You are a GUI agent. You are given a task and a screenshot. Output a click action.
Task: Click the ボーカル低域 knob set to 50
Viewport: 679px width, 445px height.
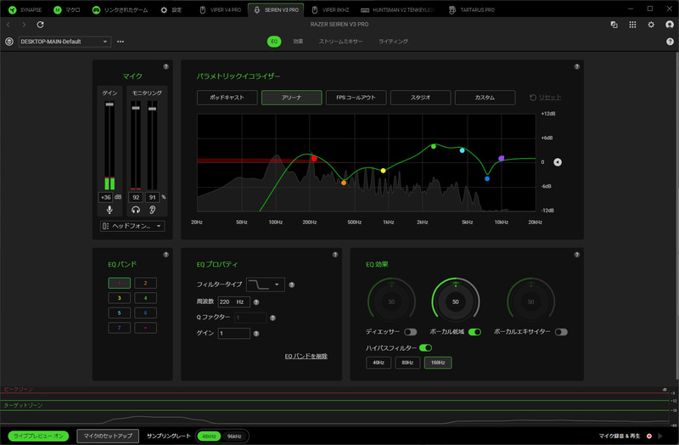[x=456, y=301]
